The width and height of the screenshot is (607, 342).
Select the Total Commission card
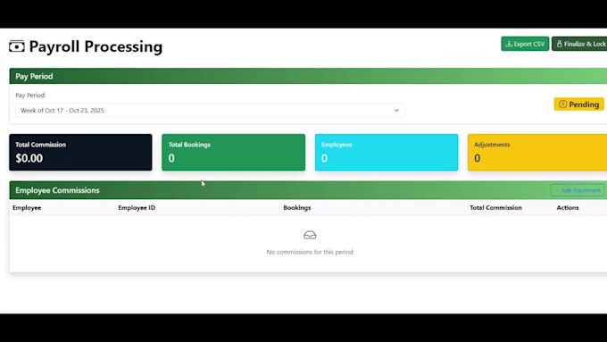[80, 152]
